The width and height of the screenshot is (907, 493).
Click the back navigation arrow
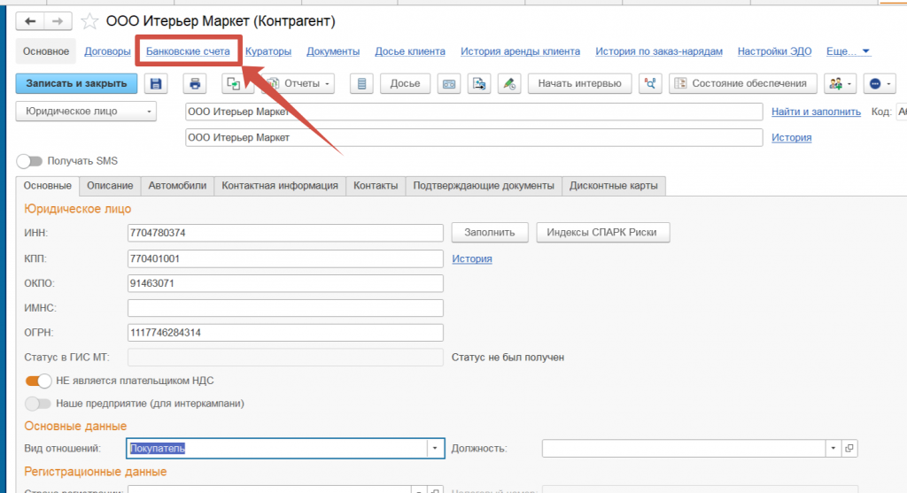coord(31,20)
